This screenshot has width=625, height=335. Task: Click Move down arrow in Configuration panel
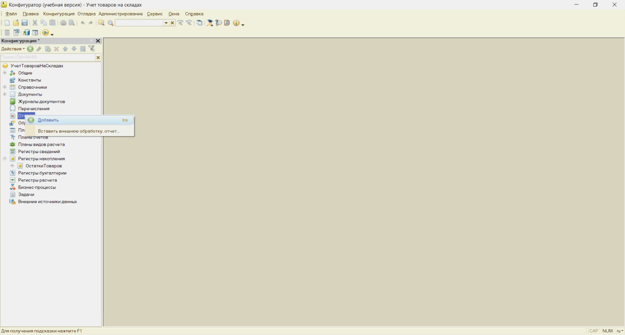(74, 49)
